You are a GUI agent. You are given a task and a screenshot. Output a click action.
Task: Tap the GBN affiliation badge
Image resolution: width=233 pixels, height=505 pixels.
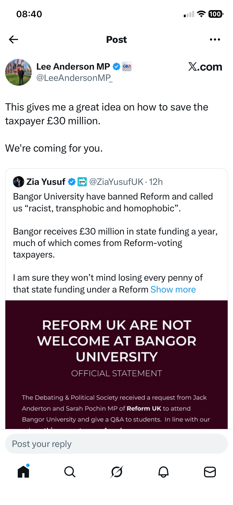[x=127, y=67]
